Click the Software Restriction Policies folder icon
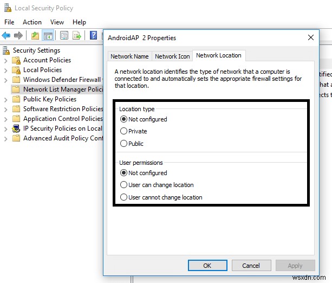The height and width of the screenshot is (283, 332). [16, 109]
